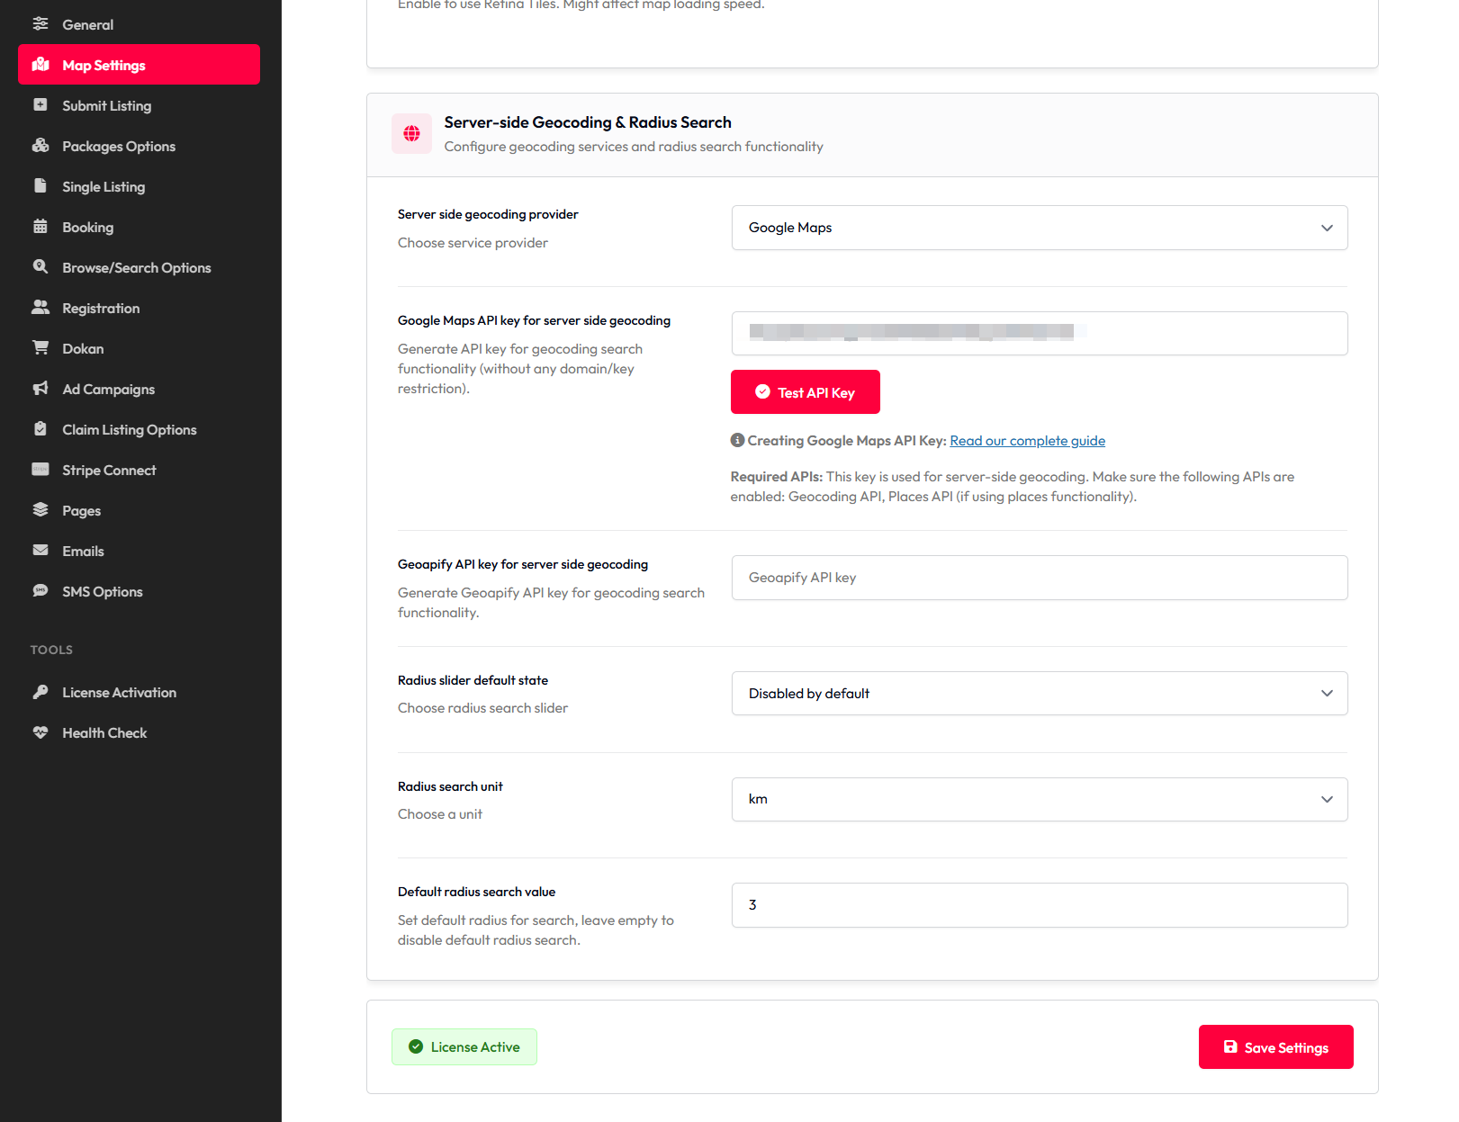
Task: Click the globe icon beside Server-side Geocoding
Action: (x=412, y=134)
